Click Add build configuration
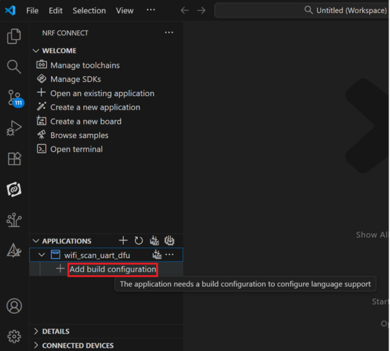This screenshot has height=351, width=390. [x=113, y=270]
